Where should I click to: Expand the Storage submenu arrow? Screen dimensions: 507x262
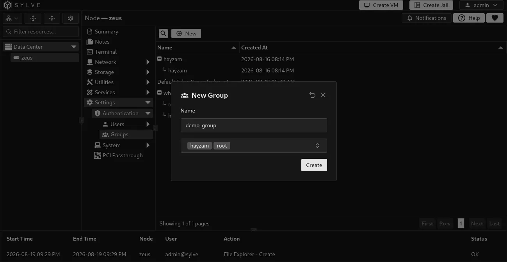pos(148,72)
